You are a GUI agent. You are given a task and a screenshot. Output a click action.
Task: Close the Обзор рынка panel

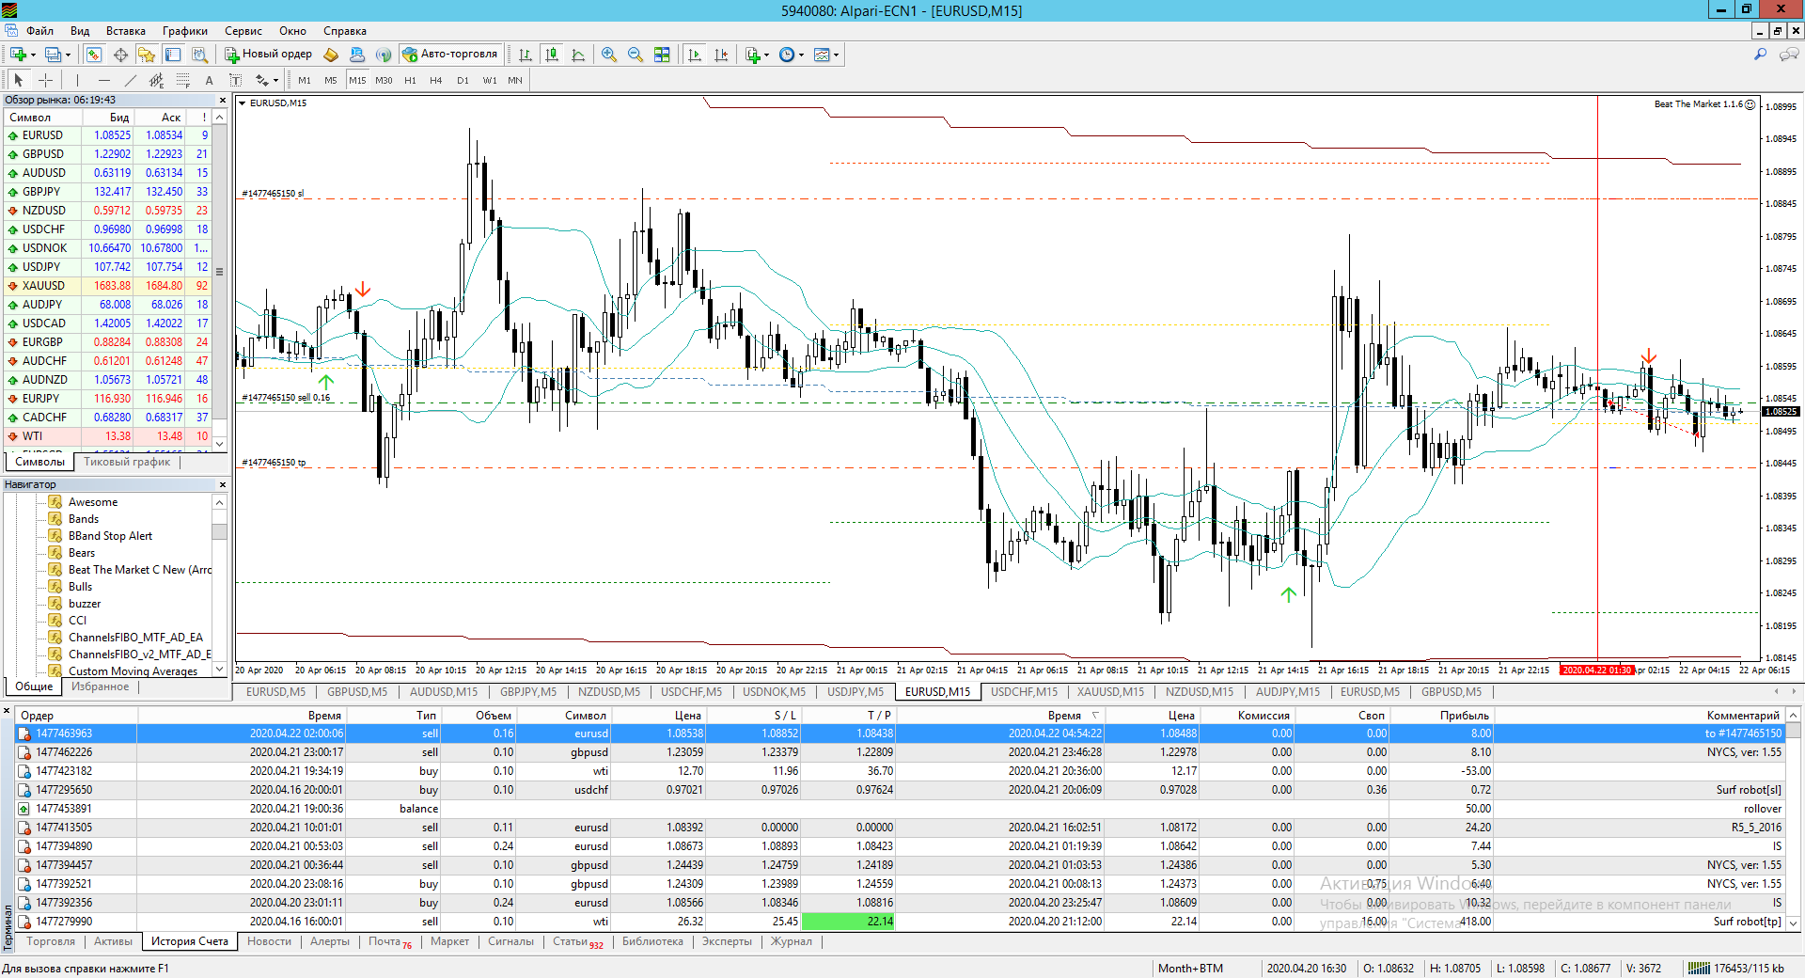[223, 101]
